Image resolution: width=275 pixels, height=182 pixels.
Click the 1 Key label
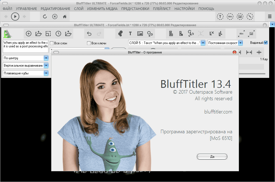tap(264, 59)
